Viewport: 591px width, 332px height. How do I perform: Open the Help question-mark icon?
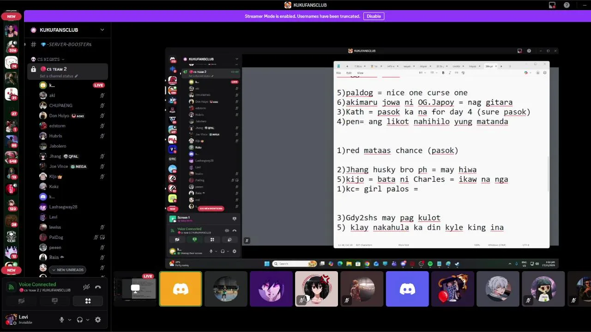pyautogui.click(x=567, y=5)
